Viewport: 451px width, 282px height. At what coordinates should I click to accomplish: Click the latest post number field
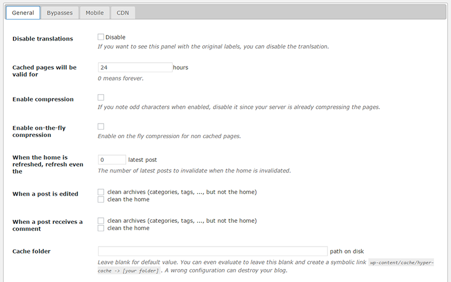pos(112,160)
